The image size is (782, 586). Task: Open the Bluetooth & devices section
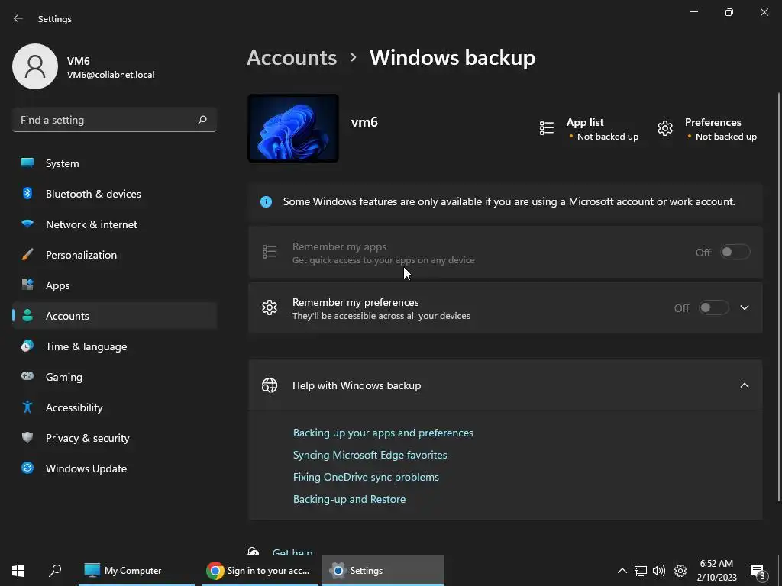pyautogui.click(x=93, y=194)
